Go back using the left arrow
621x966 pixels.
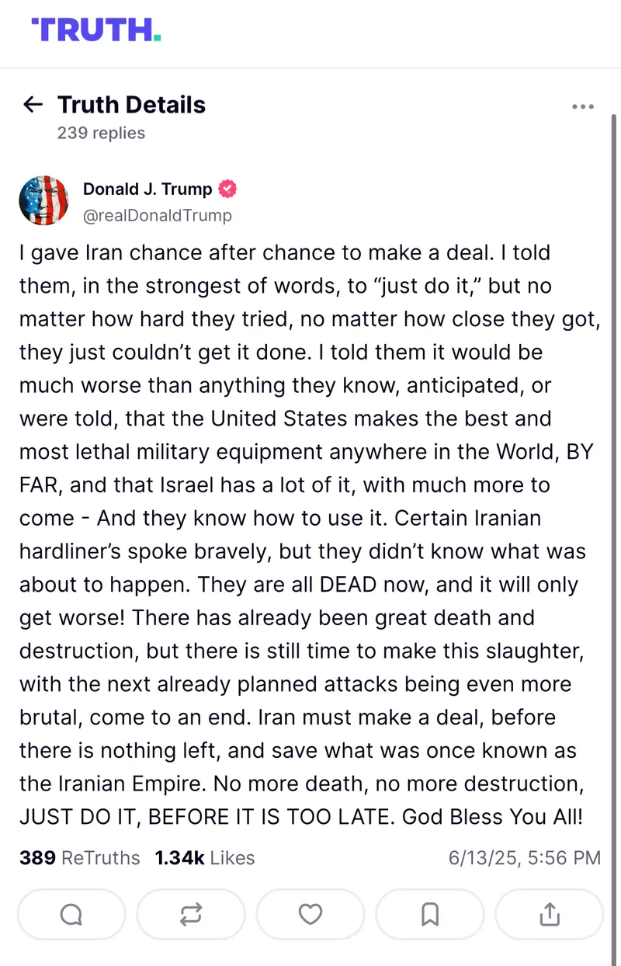click(33, 105)
